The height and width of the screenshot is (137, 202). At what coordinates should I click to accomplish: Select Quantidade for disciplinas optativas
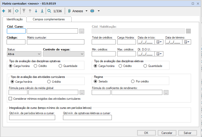tap(60, 66)
